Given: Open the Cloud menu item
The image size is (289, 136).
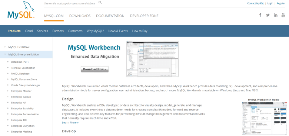Looking at the screenshot, I should 29,31.
